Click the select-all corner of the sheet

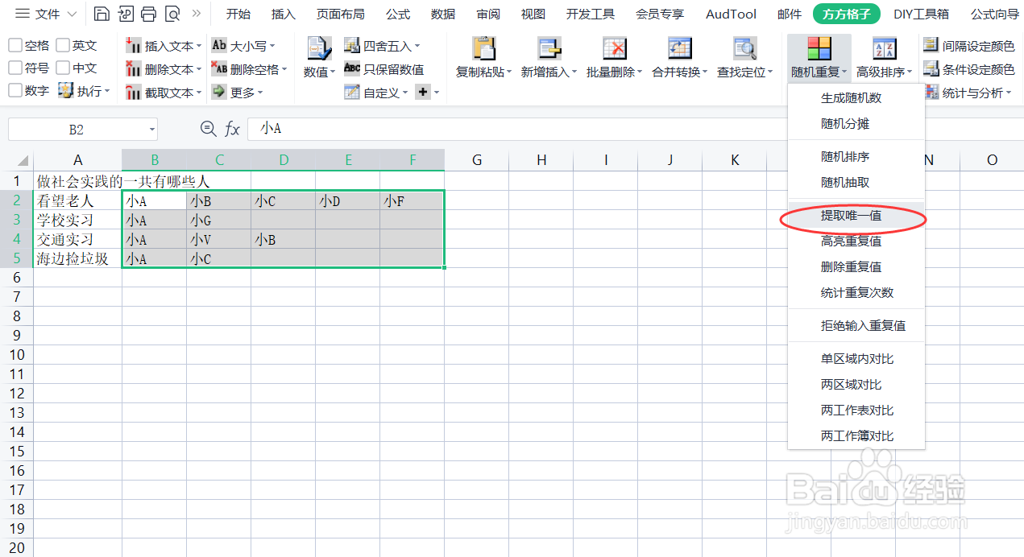17,160
